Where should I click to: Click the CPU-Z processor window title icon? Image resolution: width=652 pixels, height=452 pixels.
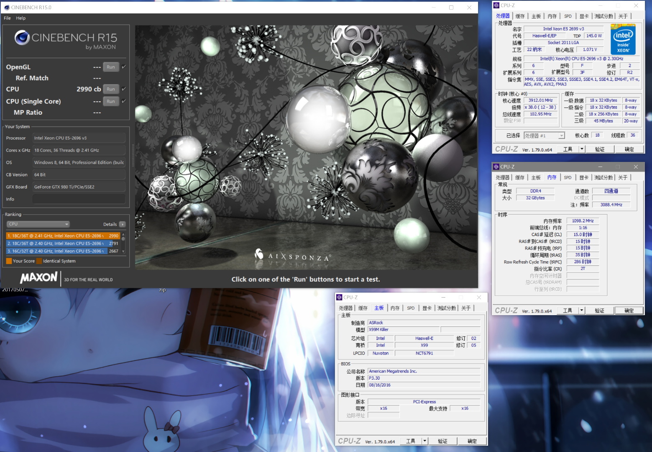[496, 5]
